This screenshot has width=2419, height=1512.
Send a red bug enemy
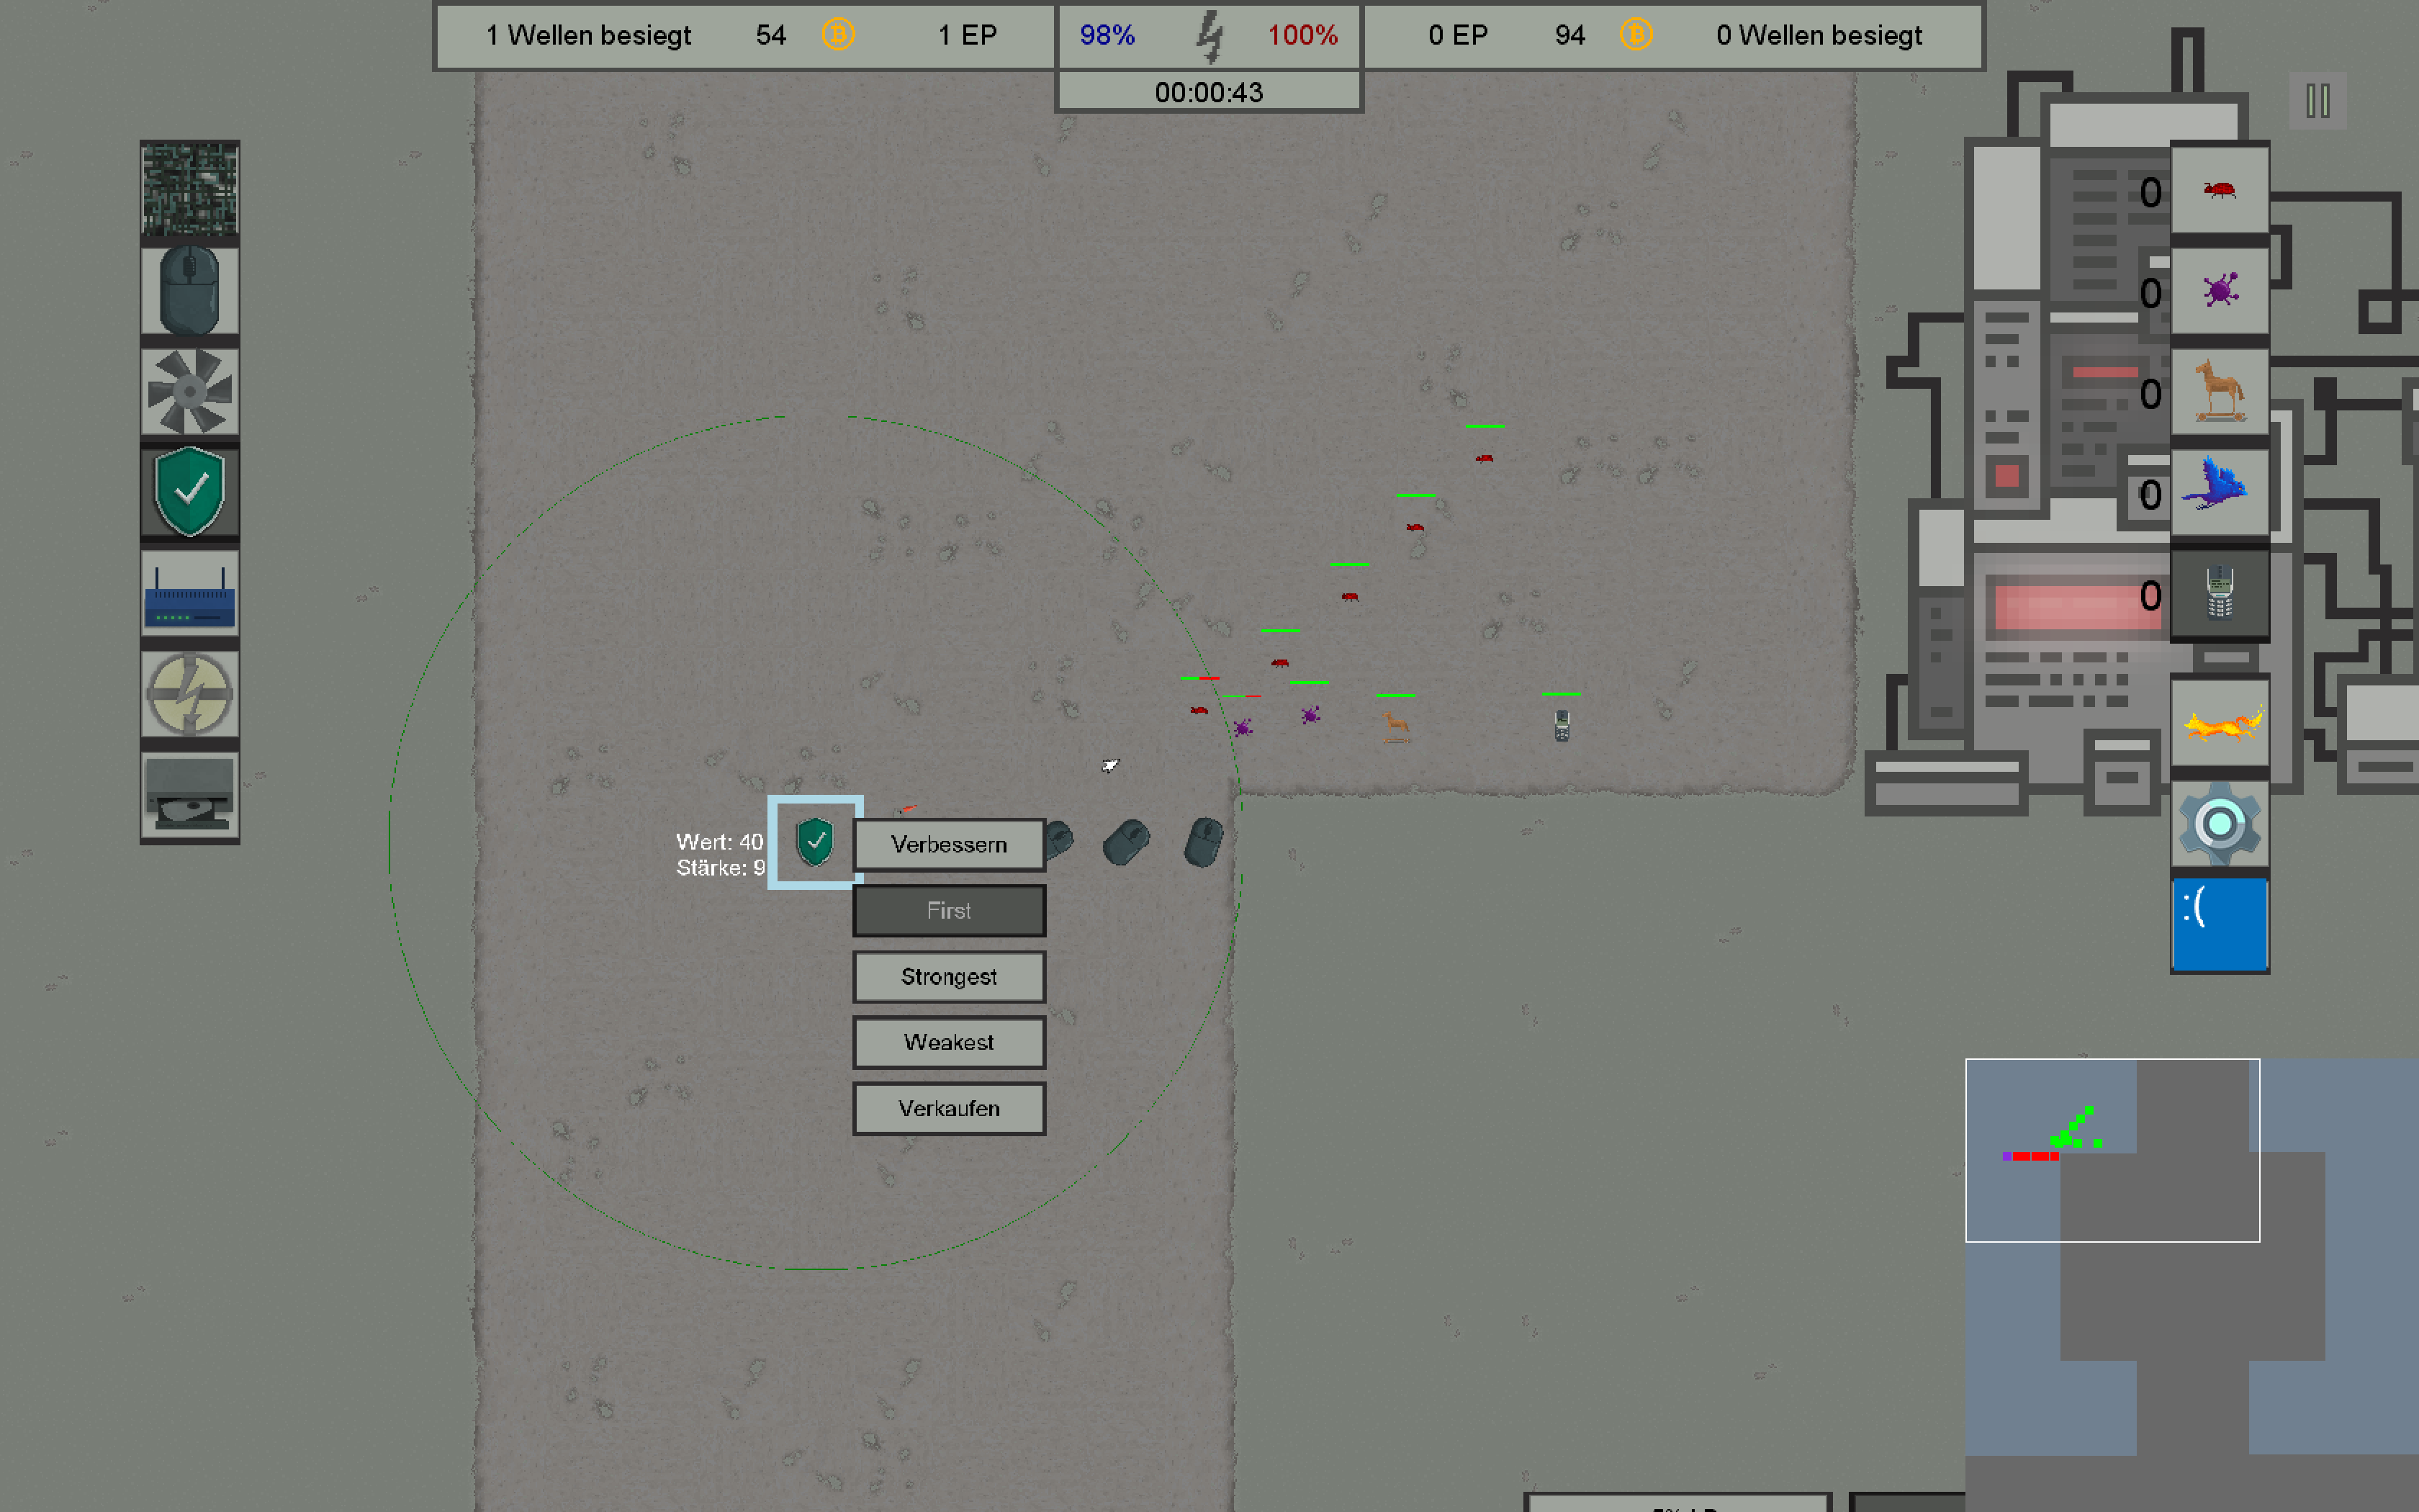click(x=2219, y=190)
